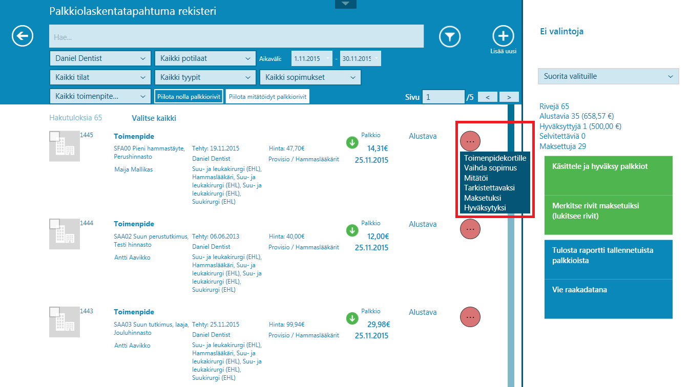
Task: Open the three-dot menu for row 1444
Action: pos(470,229)
